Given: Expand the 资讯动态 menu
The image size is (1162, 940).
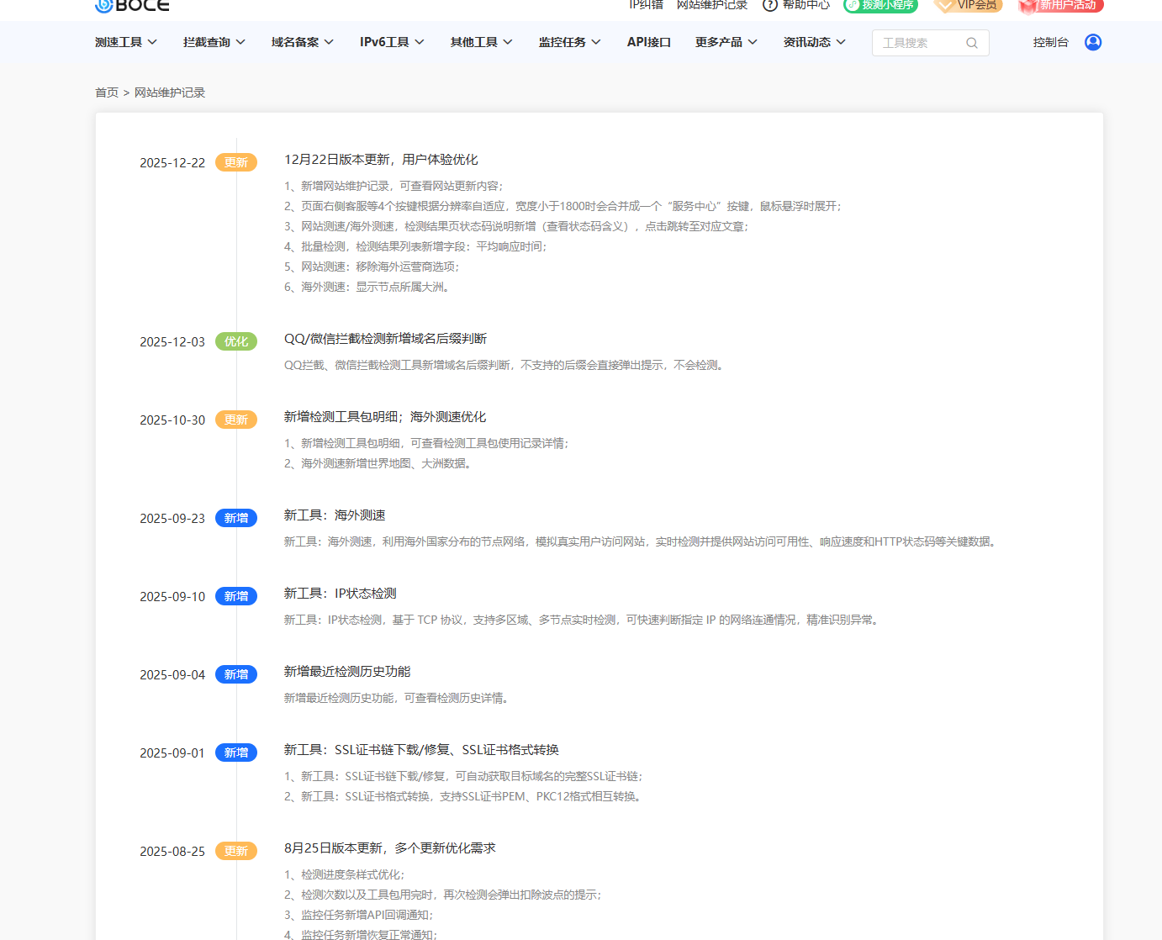Looking at the screenshot, I should coord(814,42).
